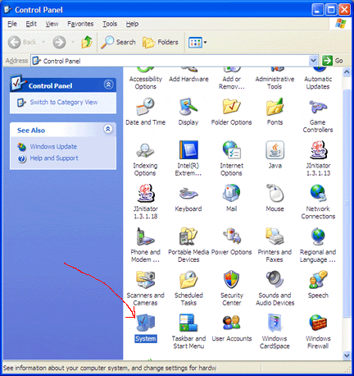The image size is (354, 376).
Task: Open Security Center icon
Action: click(232, 288)
